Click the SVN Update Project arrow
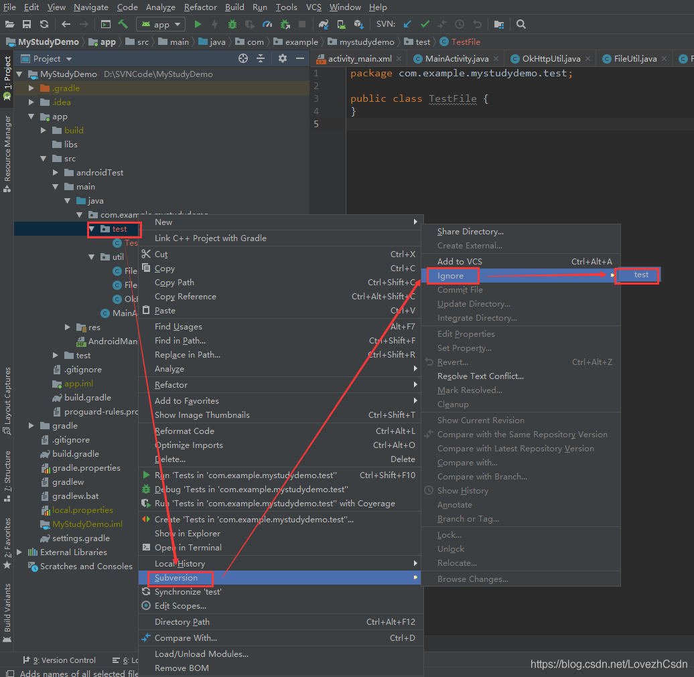694x677 pixels. click(407, 24)
